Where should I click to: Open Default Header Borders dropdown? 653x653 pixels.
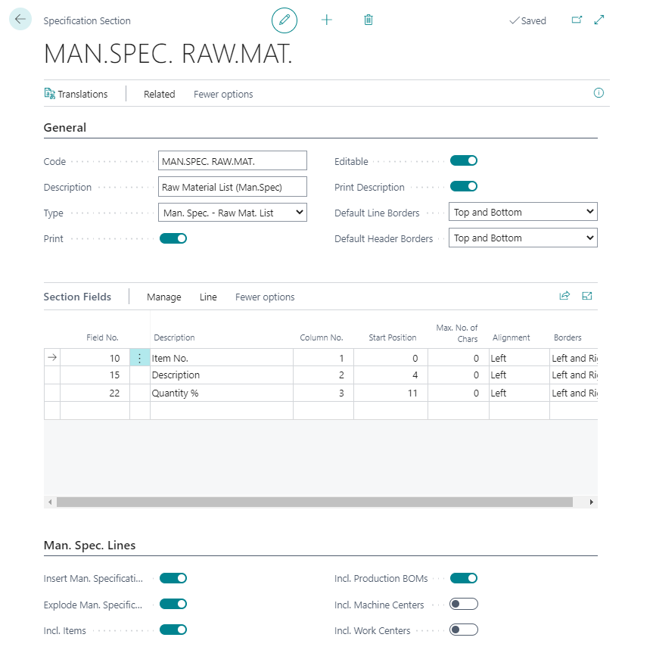click(523, 238)
